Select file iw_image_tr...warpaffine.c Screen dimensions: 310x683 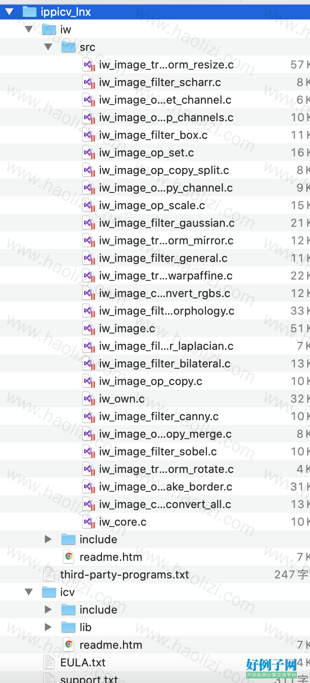point(166,276)
